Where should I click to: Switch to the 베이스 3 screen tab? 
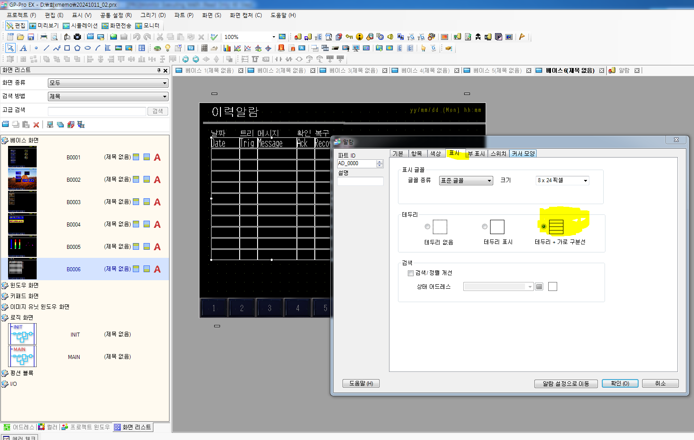pos(353,70)
